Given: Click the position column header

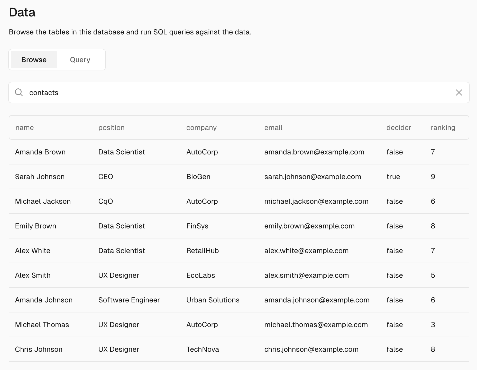Looking at the screenshot, I should [x=111, y=128].
